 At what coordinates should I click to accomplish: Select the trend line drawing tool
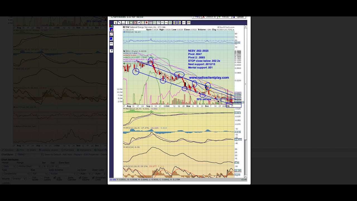tap(119, 23)
